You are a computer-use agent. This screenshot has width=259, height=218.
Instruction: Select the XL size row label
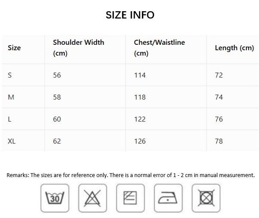click(12, 141)
